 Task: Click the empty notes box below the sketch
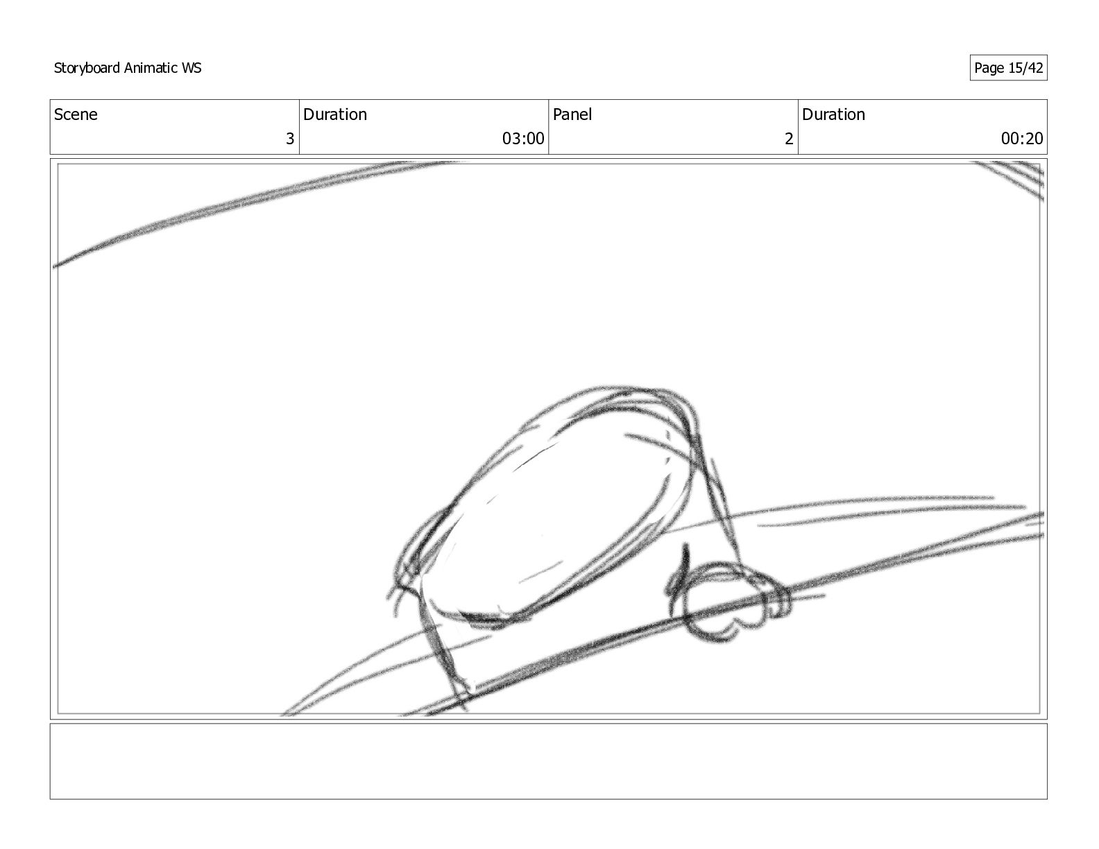point(548,762)
